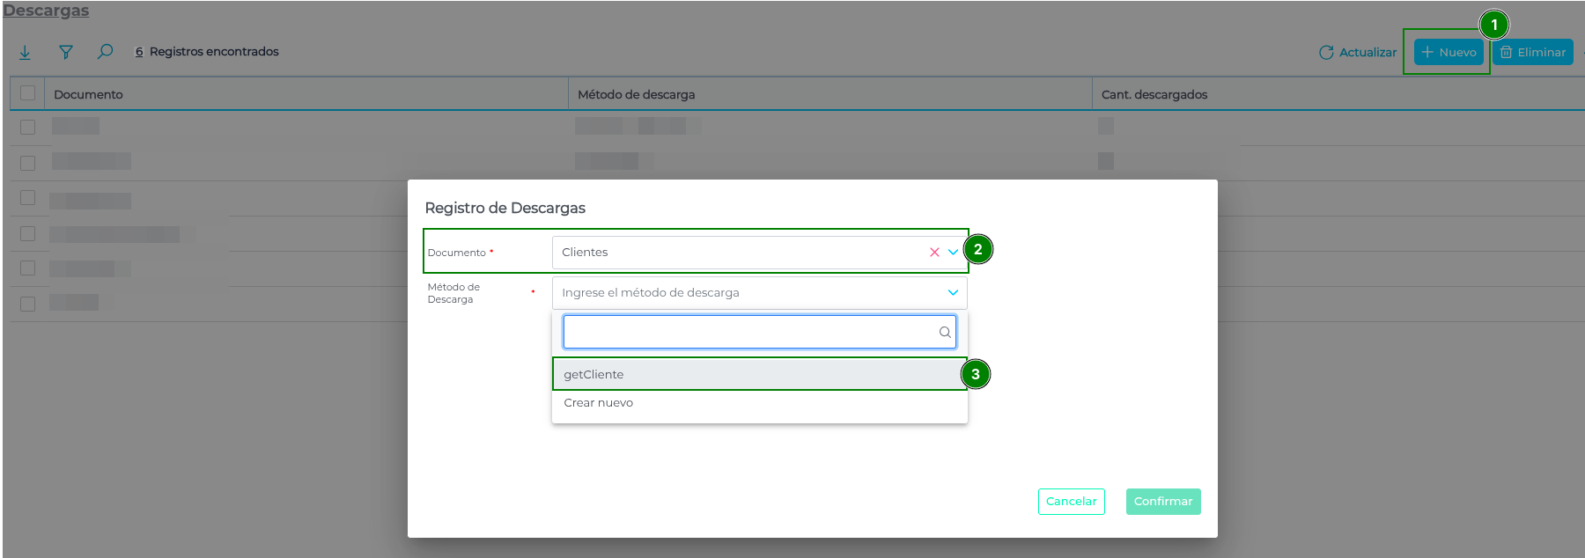Click the Actualizar refresh icon
The height and width of the screenshot is (558, 1585).
[x=1325, y=53]
